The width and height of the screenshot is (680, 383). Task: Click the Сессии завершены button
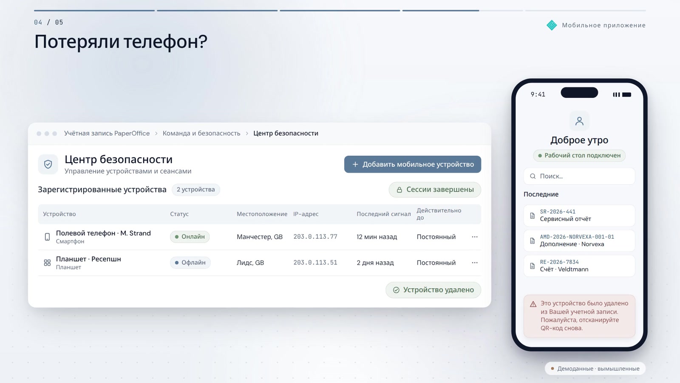coord(435,190)
